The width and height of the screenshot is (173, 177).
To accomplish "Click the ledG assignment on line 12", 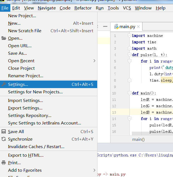I will point(157,106).
